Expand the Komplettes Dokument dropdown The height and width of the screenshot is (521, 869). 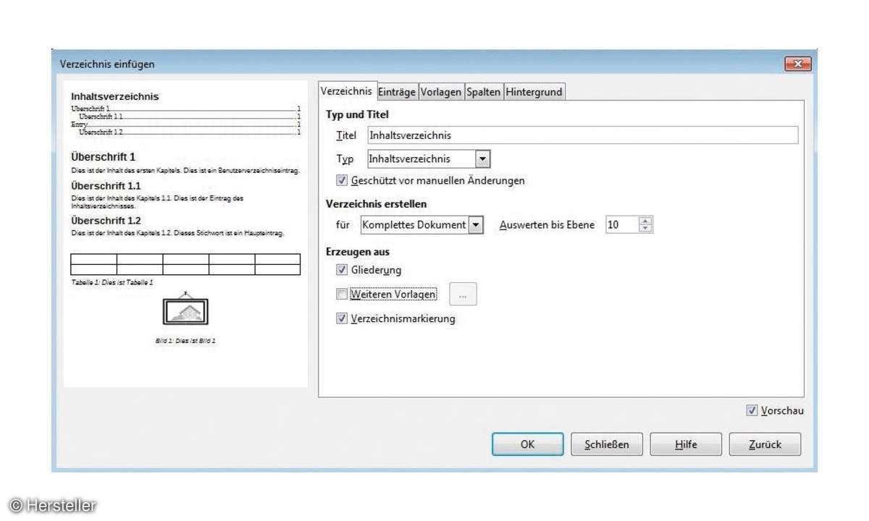476,225
